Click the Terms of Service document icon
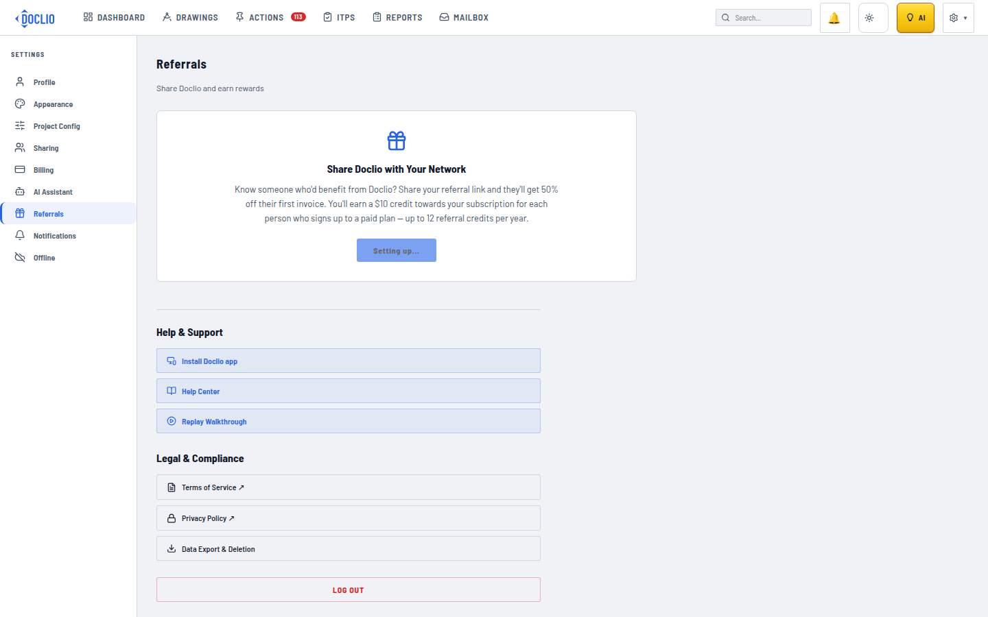Viewport: 988px width, 617px height. tap(172, 487)
